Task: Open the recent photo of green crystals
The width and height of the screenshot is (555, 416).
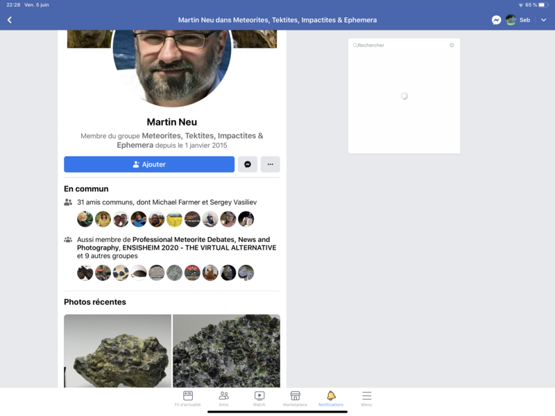Action: point(227,351)
